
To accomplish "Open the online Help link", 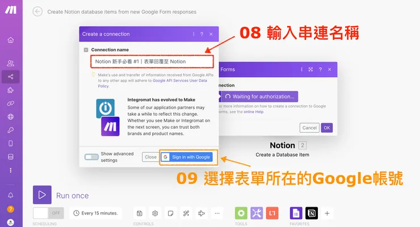I will point(253,112).
